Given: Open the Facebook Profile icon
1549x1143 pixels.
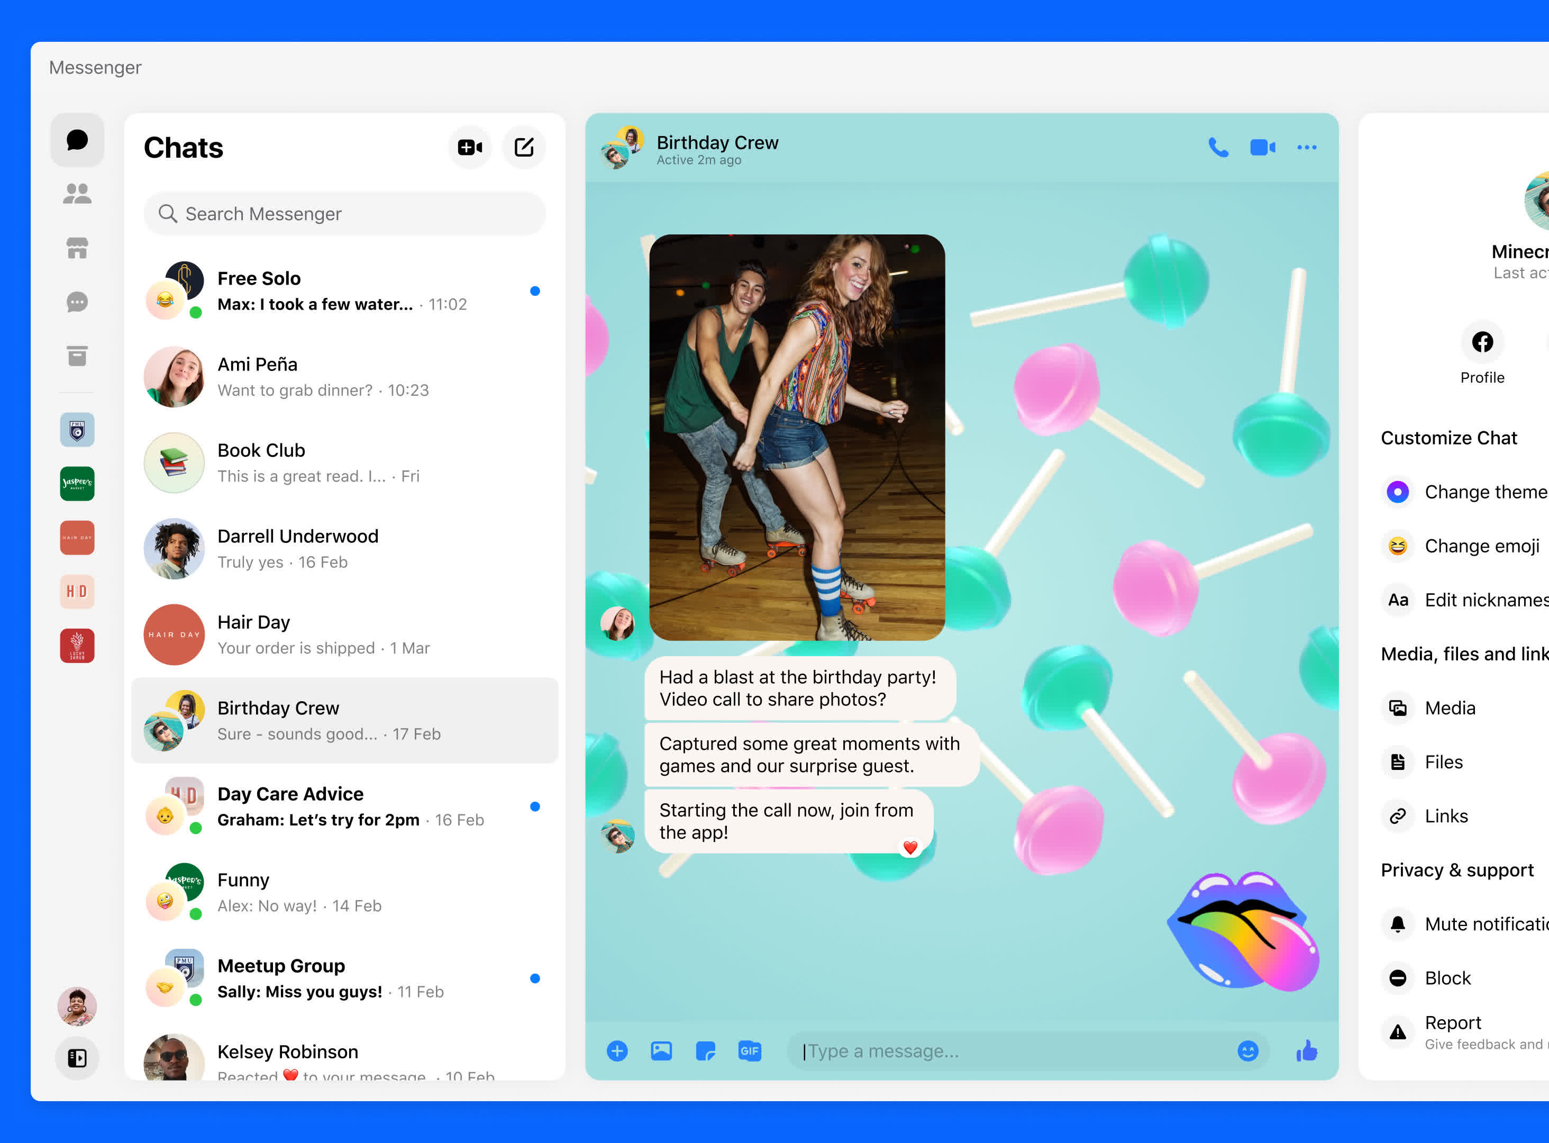Looking at the screenshot, I should coord(1483,342).
